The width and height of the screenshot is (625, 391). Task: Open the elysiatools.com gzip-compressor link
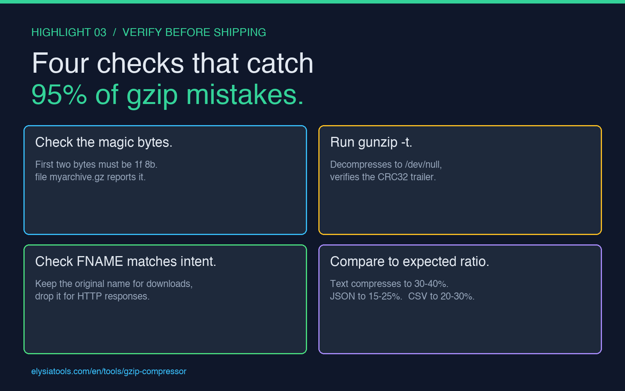tap(109, 371)
